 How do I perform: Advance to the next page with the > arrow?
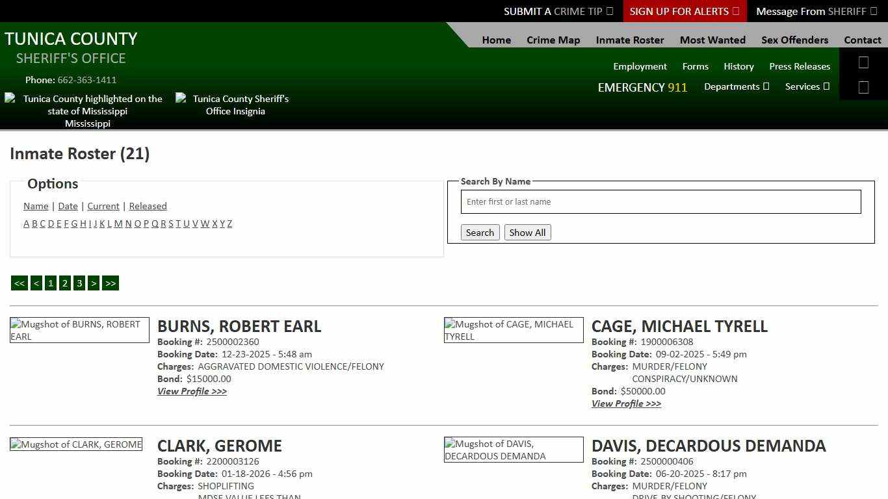pos(94,283)
